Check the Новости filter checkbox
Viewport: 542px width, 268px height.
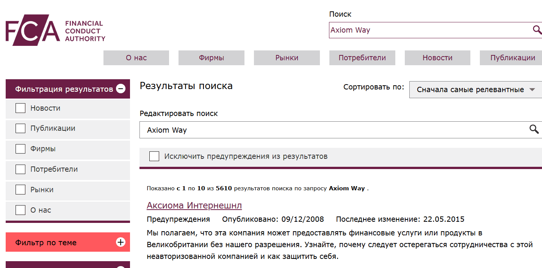[20, 108]
